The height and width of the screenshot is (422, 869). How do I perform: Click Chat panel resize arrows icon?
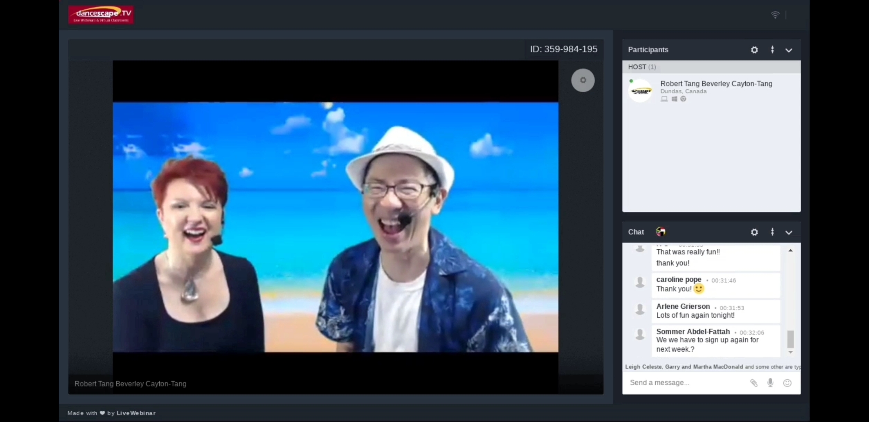[772, 232]
